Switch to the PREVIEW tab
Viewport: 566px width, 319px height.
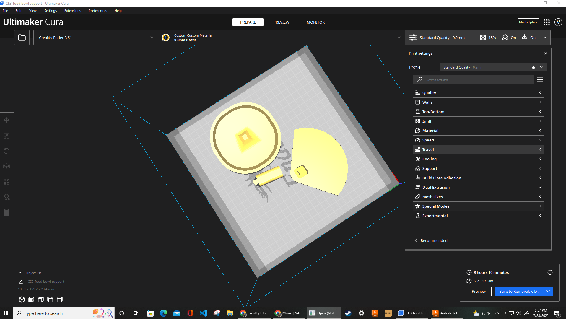click(281, 22)
